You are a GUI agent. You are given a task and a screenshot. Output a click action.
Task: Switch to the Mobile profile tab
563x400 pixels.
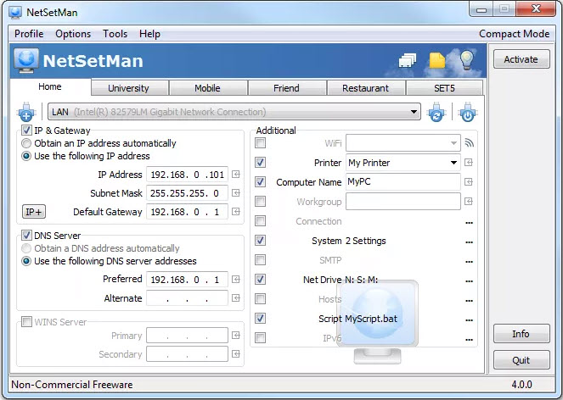[207, 88]
